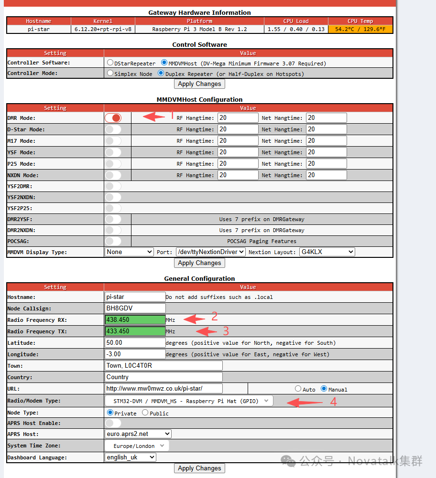Select DStarRepeater controller software radio button
436x478 pixels.
(110, 63)
